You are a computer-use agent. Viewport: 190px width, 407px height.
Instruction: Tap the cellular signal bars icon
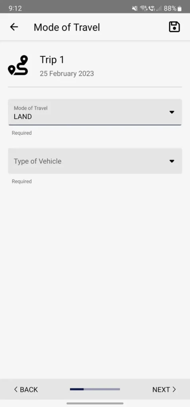click(159, 9)
